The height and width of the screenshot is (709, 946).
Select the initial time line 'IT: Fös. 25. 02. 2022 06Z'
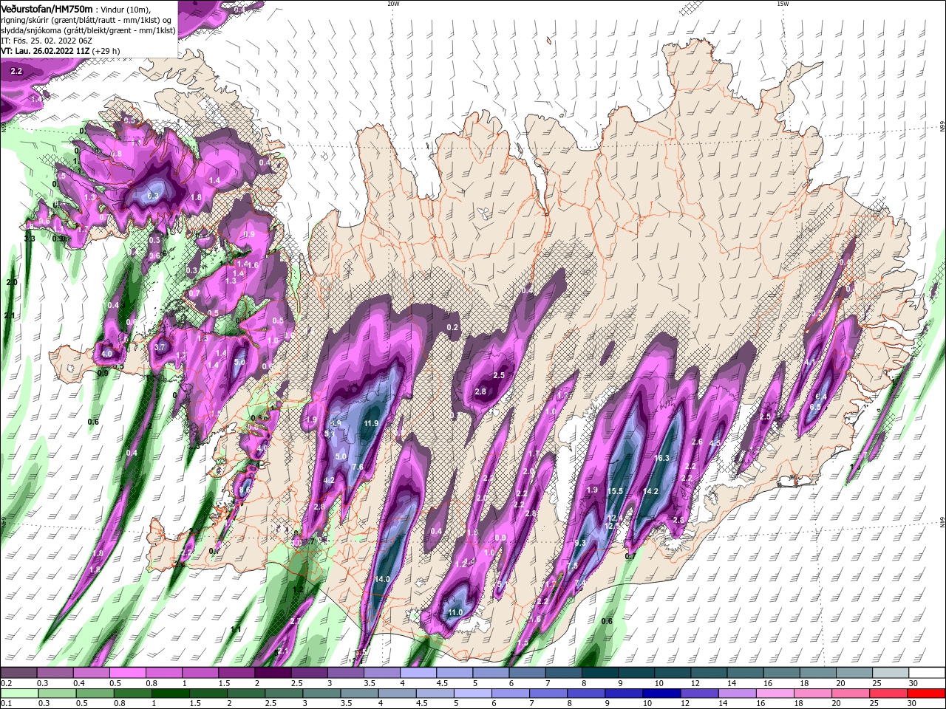tap(46, 40)
